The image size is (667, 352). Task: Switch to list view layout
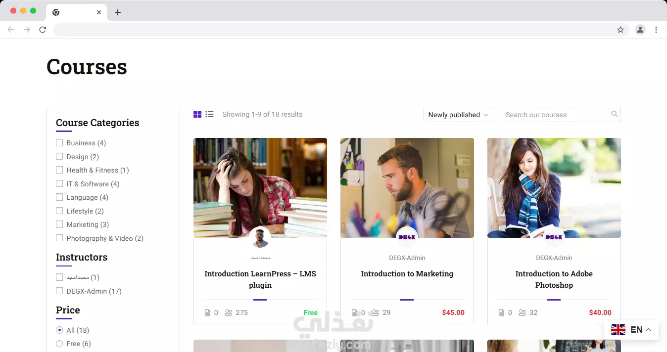(x=210, y=114)
